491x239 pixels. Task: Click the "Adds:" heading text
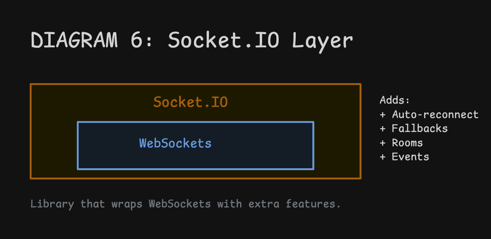pyautogui.click(x=394, y=100)
